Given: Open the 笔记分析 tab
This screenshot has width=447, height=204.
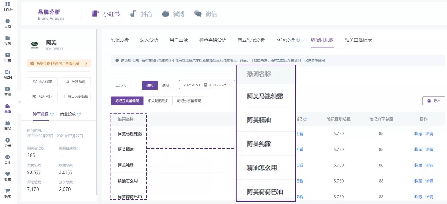Looking at the screenshot, I should [x=120, y=40].
